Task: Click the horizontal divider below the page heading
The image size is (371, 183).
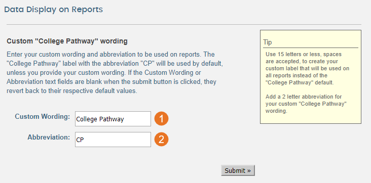Action: [184, 24]
